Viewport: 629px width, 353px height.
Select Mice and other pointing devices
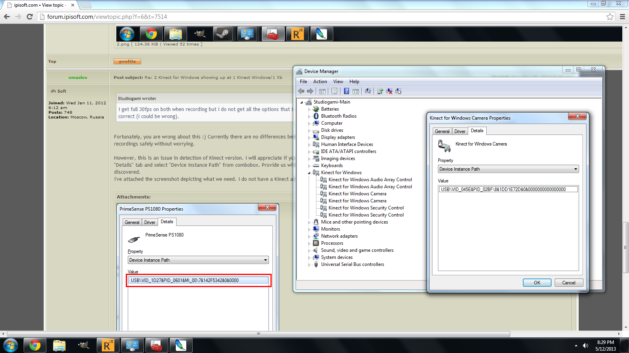tap(354, 222)
